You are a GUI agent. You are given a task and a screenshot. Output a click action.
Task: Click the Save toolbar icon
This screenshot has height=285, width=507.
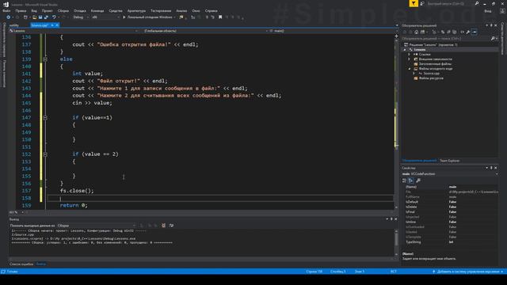(x=40, y=17)
